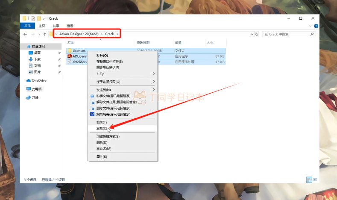Open the 主页 ribbon tab

click(42, 26)
